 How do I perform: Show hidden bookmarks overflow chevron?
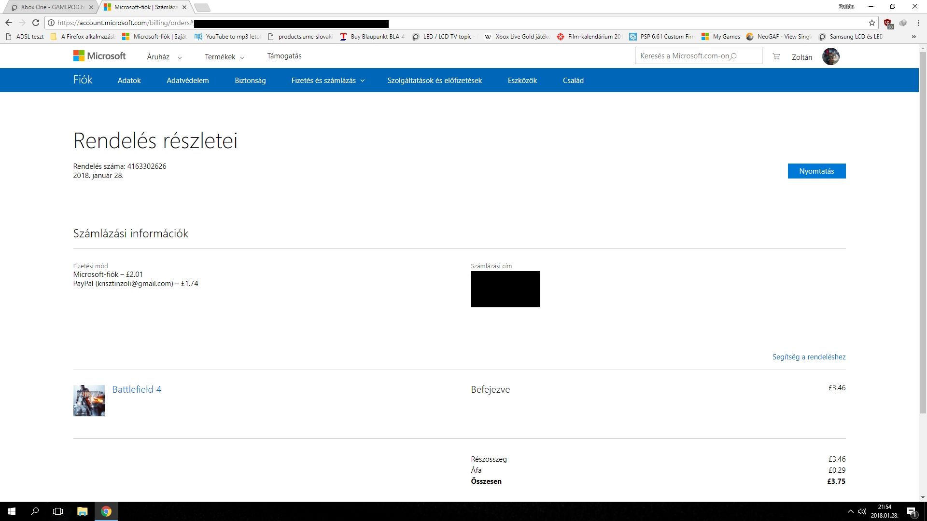click(x=913, y=37)
